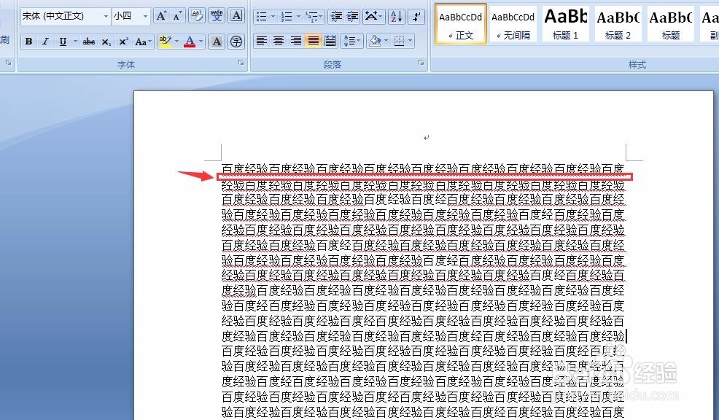Expand the borders dropdown arrow
Screen dimensions: 719x420
point(411,42)
